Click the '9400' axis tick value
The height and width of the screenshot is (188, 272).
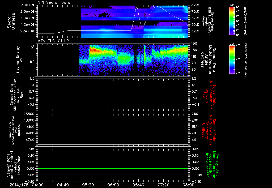tap(30, 133)
